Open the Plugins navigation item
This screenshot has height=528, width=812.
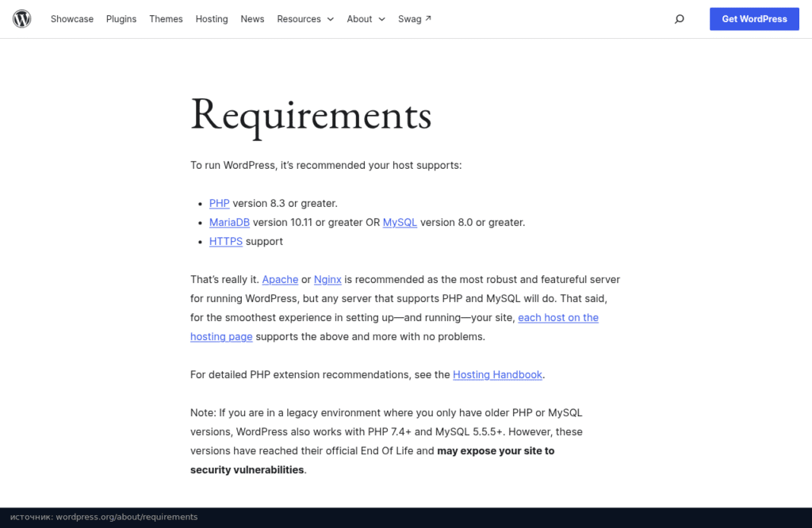pyautogui.click(x=121, y=19)
